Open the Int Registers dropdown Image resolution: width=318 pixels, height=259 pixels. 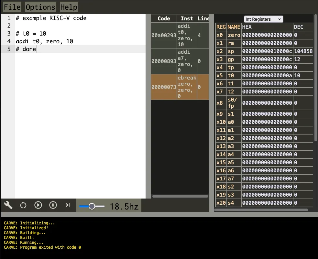click(263, 19)
